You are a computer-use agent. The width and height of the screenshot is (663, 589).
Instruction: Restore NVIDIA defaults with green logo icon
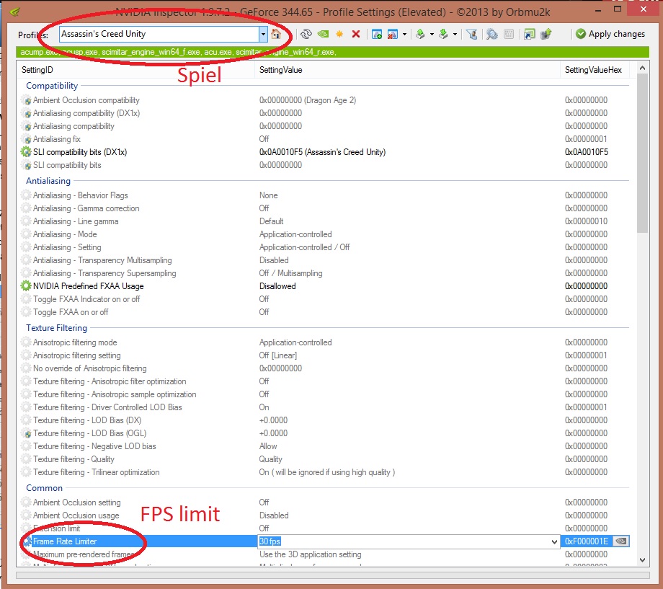click(x=324, y=35)
